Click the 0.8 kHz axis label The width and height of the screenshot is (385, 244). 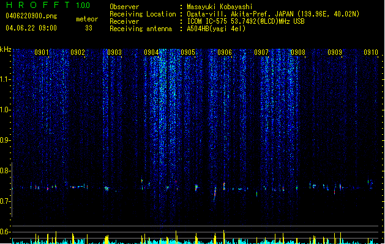(5, 171)
